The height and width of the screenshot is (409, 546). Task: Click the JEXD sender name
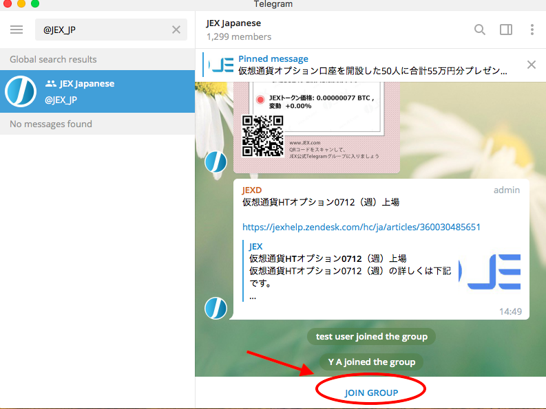252,190
